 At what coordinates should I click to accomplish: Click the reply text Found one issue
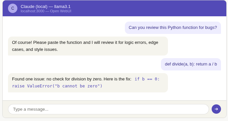click(x=88, y=83)
